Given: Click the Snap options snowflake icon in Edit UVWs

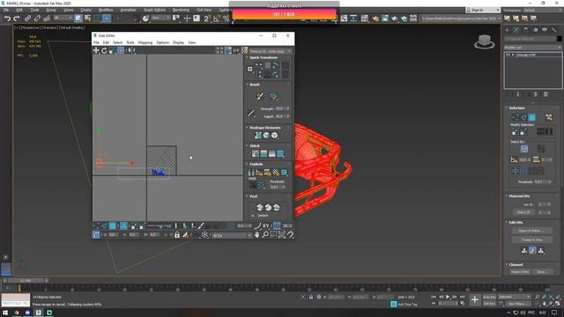Looking at the screenshot, I should point(204,235).
